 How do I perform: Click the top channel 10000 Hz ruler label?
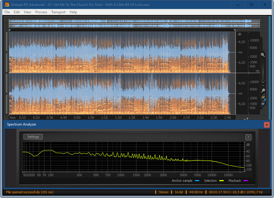pyautogui.click(x=254, y=40)
